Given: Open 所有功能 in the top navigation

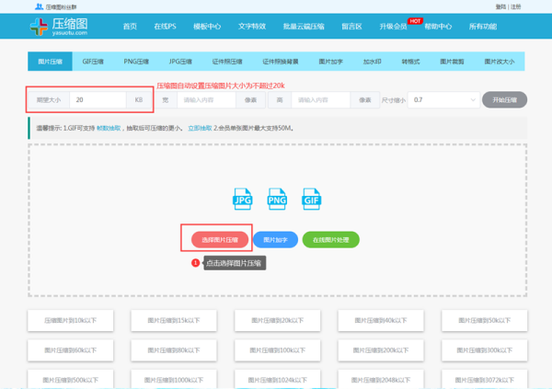Looking at the screenshot, I should tap(483, 27).
